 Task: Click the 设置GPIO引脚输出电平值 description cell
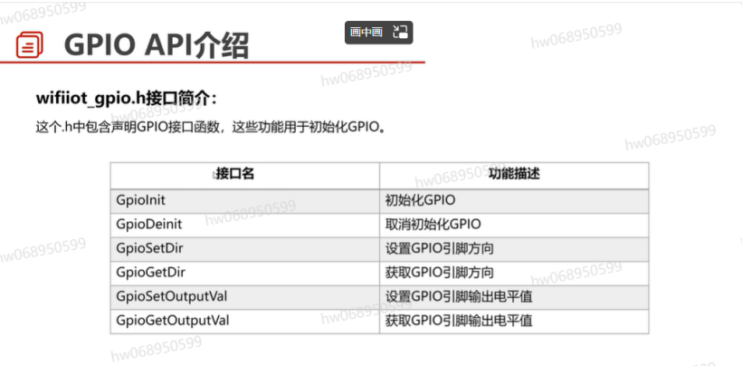tap(458, 296)
